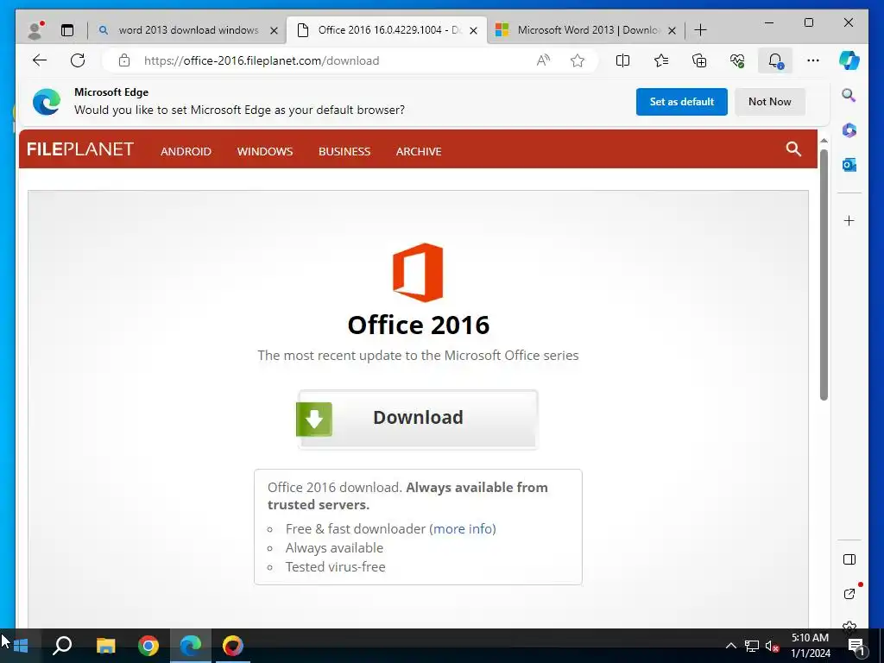This screenshot has height=663, width=884.
Task: Open the ANDROID menu
Action: (x=186, y=151)
